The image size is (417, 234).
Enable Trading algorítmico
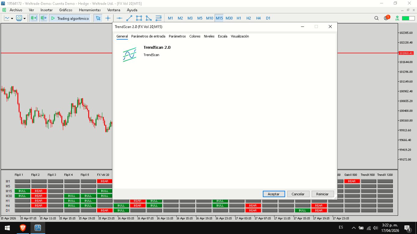[70, 18]
